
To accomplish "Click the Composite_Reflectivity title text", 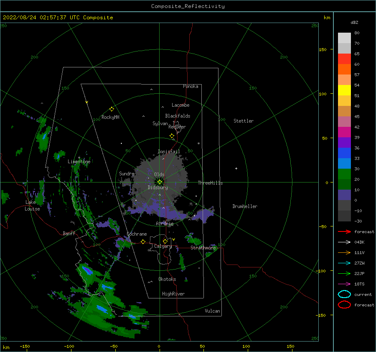I will 188,6.
